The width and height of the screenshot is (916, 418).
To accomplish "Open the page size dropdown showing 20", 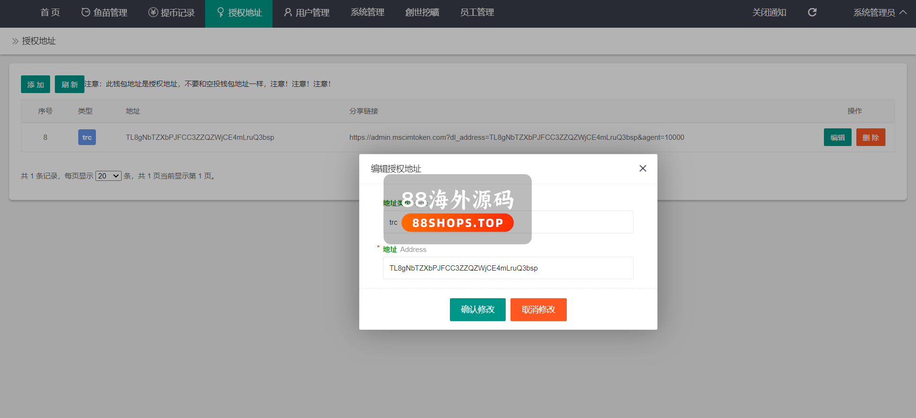I will pyautogui.click(x=108, y=176).
